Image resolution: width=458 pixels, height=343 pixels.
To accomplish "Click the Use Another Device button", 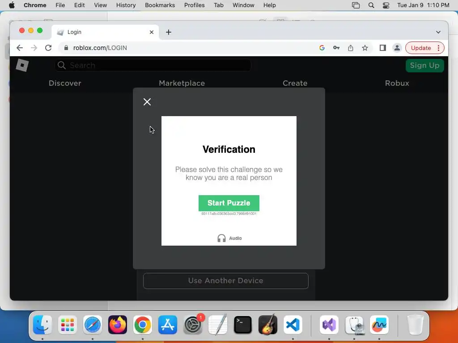I will pos(226,280).
